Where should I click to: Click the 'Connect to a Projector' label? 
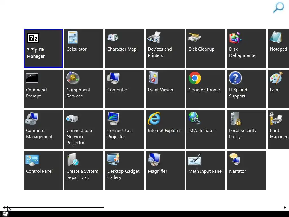(x=120, y=134)
